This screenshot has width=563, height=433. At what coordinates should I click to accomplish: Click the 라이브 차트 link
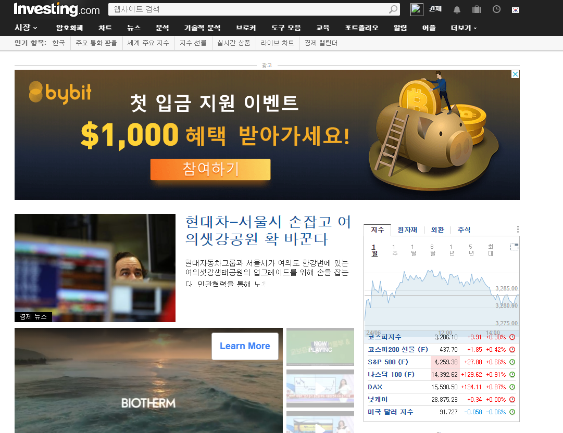(x=277, y=43)
